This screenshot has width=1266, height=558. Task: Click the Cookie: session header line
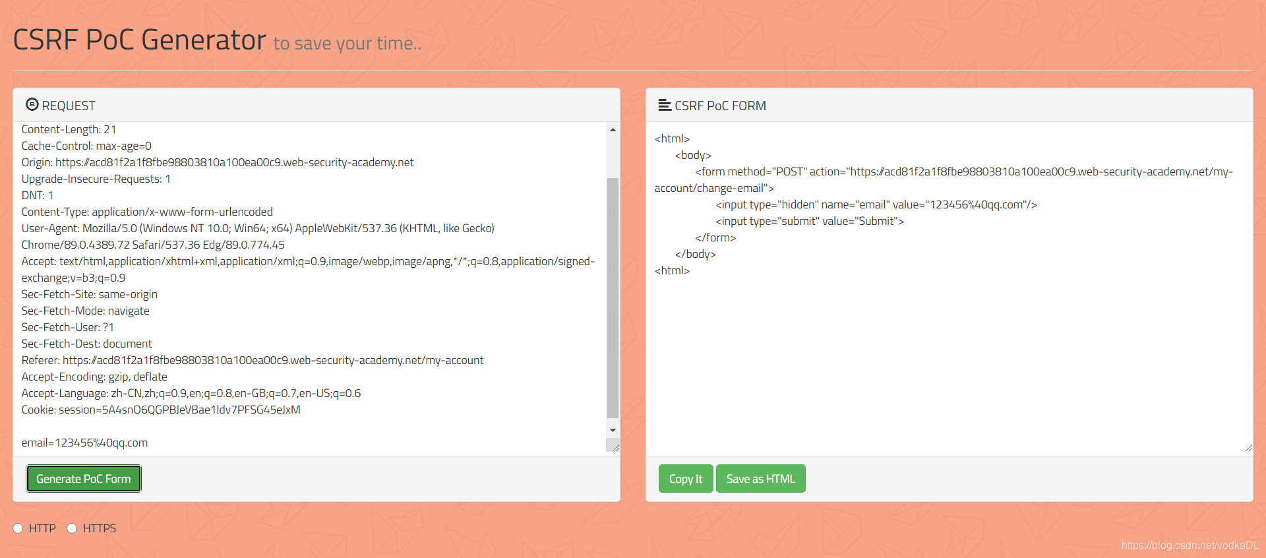(161, 410)
